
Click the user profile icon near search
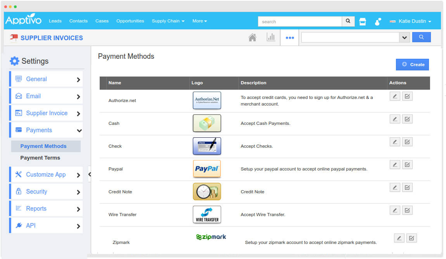[x=377, y=21]
